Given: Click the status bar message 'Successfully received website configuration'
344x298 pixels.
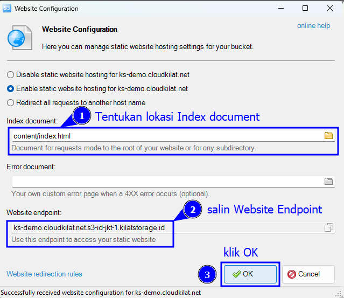Looking at the screenshot, I should 101,293.
